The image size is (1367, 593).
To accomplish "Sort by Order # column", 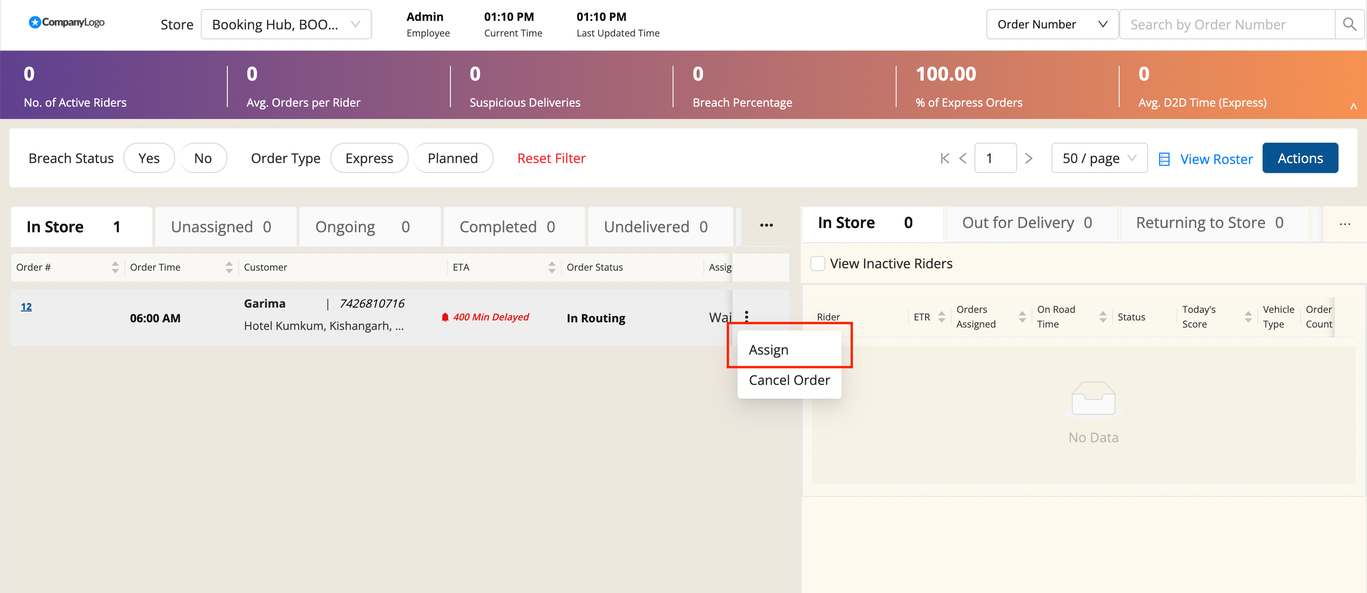I will coord(115,267).
